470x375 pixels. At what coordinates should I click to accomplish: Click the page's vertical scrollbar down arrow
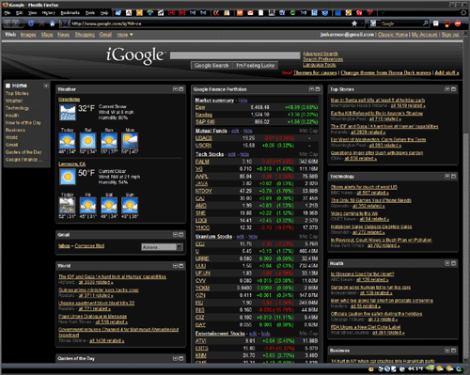[466, 360]
